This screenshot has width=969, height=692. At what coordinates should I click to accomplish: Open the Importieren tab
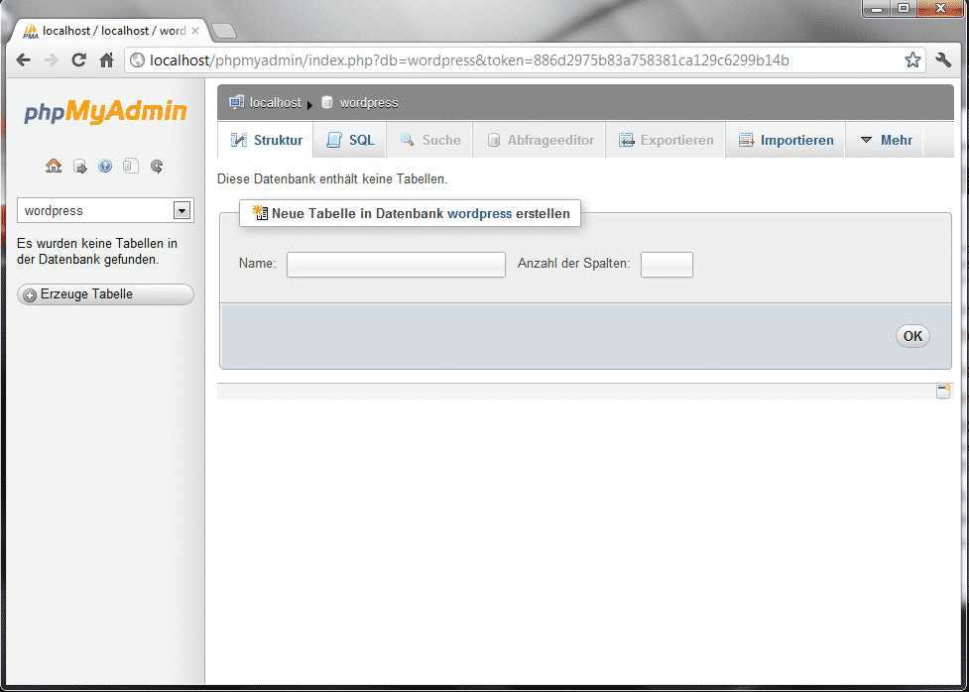[x=786, y=140]
